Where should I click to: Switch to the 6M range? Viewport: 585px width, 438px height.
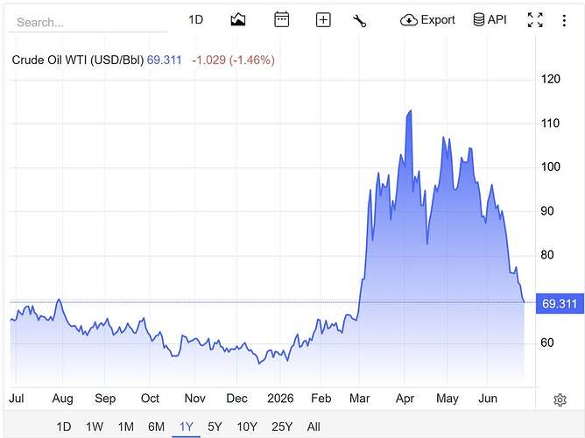(156, 427)
